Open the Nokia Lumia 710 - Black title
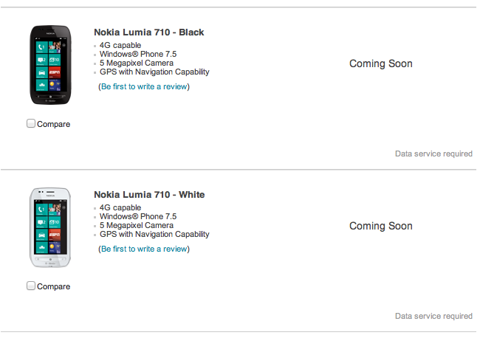This screenshot has height=338, width=480. click(x=148, y=32)
